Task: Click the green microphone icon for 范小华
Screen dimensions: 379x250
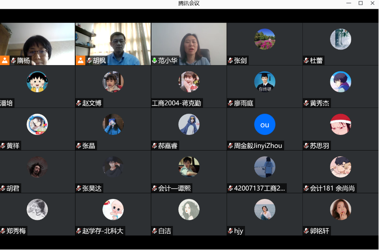Action: pos(154,61)
